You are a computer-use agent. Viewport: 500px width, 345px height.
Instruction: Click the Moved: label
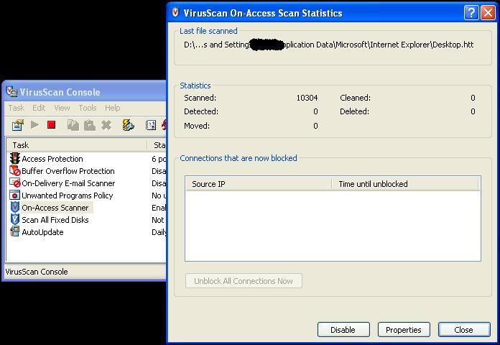(197, 126)
